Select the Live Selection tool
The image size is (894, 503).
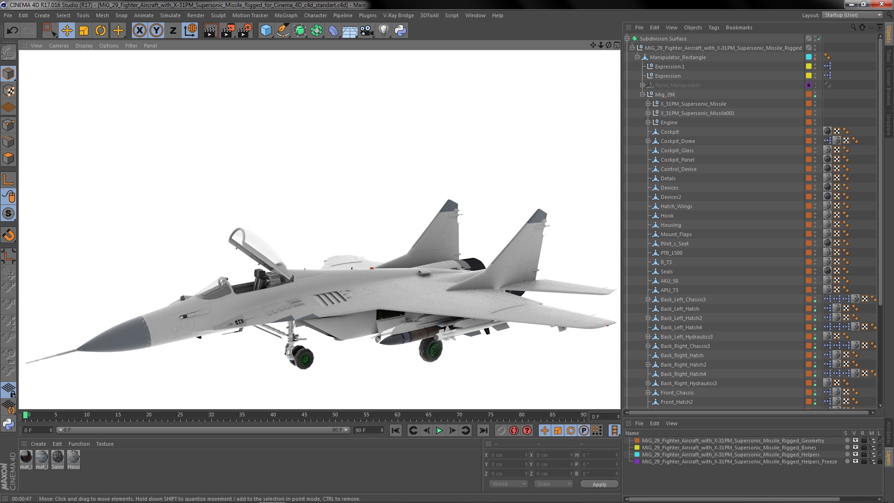pyautogui.click(x=49, y=31)
